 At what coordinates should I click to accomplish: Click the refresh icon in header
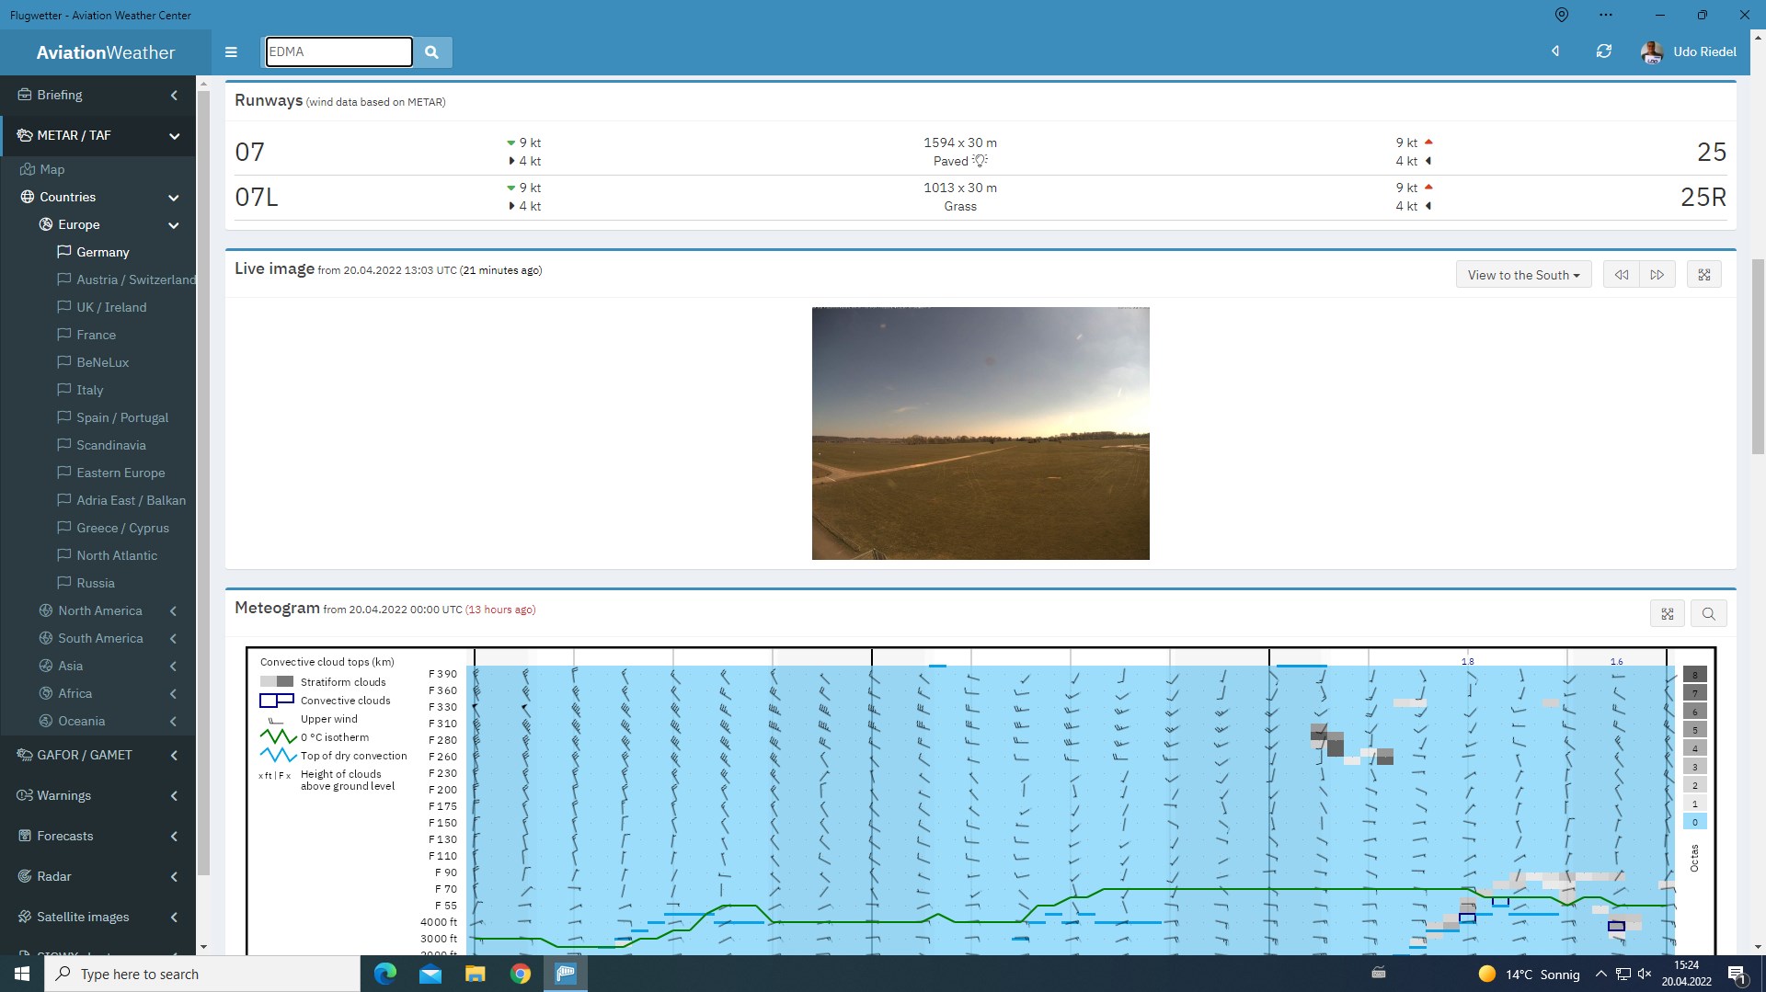[x=1603, y=51]
